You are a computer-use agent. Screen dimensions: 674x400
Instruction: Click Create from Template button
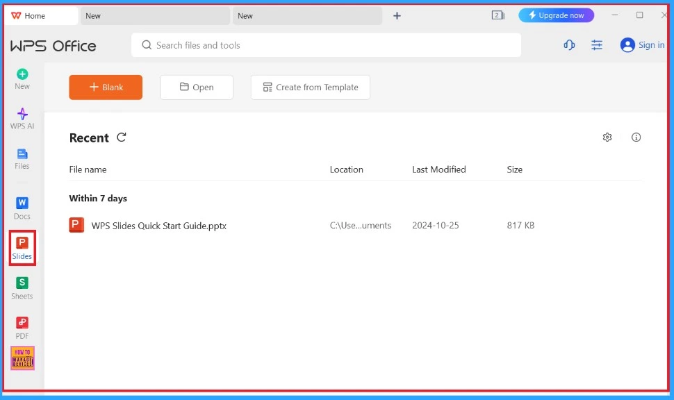(x=311, y=87)
